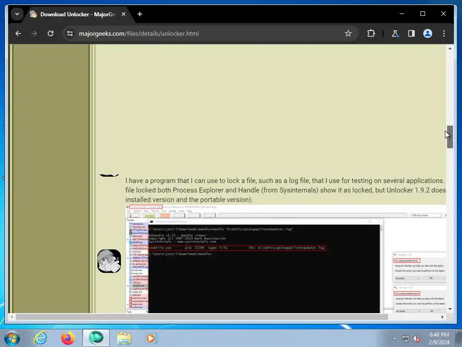Launch Firefox from taskbar
Image resolution: width=462 pixels, height=347 pixels.
coord(68,338)
